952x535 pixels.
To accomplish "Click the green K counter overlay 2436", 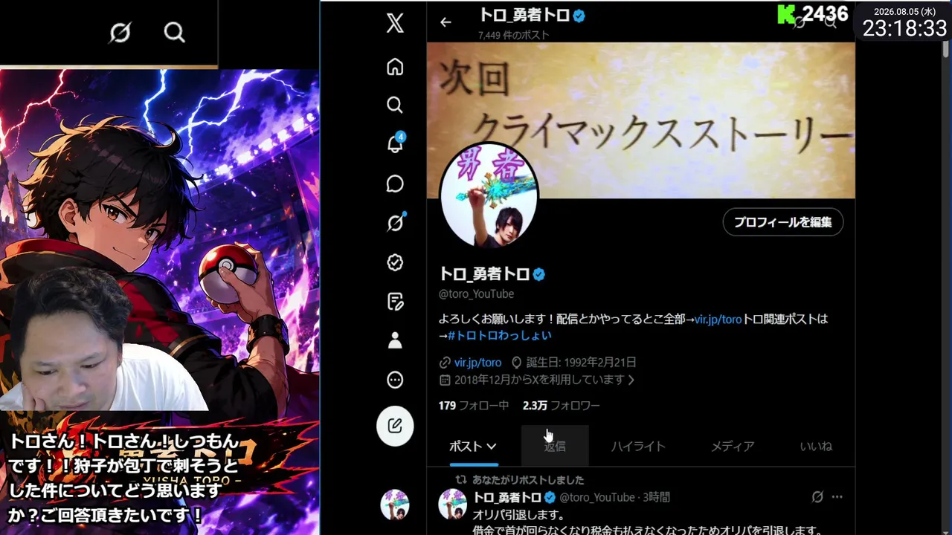I will tap(813, 14).
